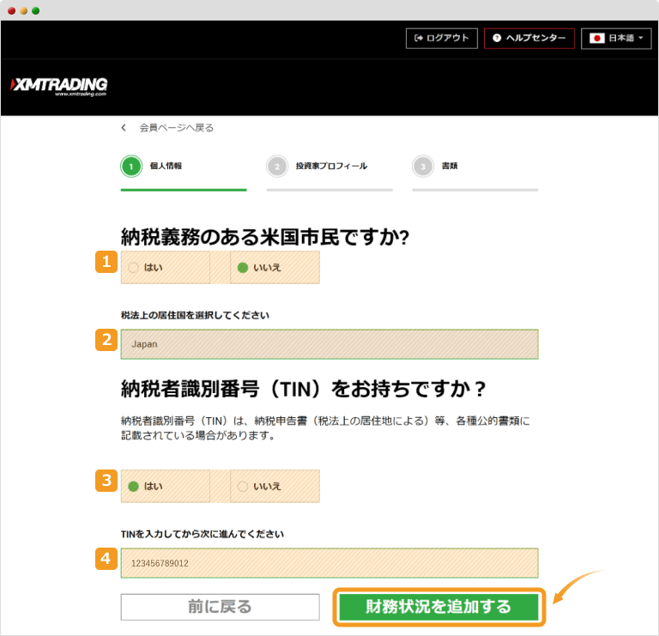Viewport: 659px width, 636px height.
Task: Click the 会員ページへ戻る link
Action: [x=177, y=127]
